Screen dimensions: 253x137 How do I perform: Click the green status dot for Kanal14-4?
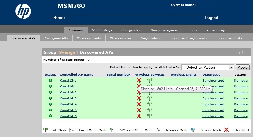coord(51,104)
